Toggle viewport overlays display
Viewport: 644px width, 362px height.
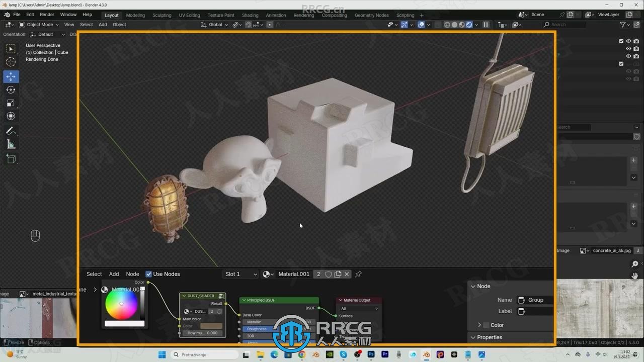(421, 25)
